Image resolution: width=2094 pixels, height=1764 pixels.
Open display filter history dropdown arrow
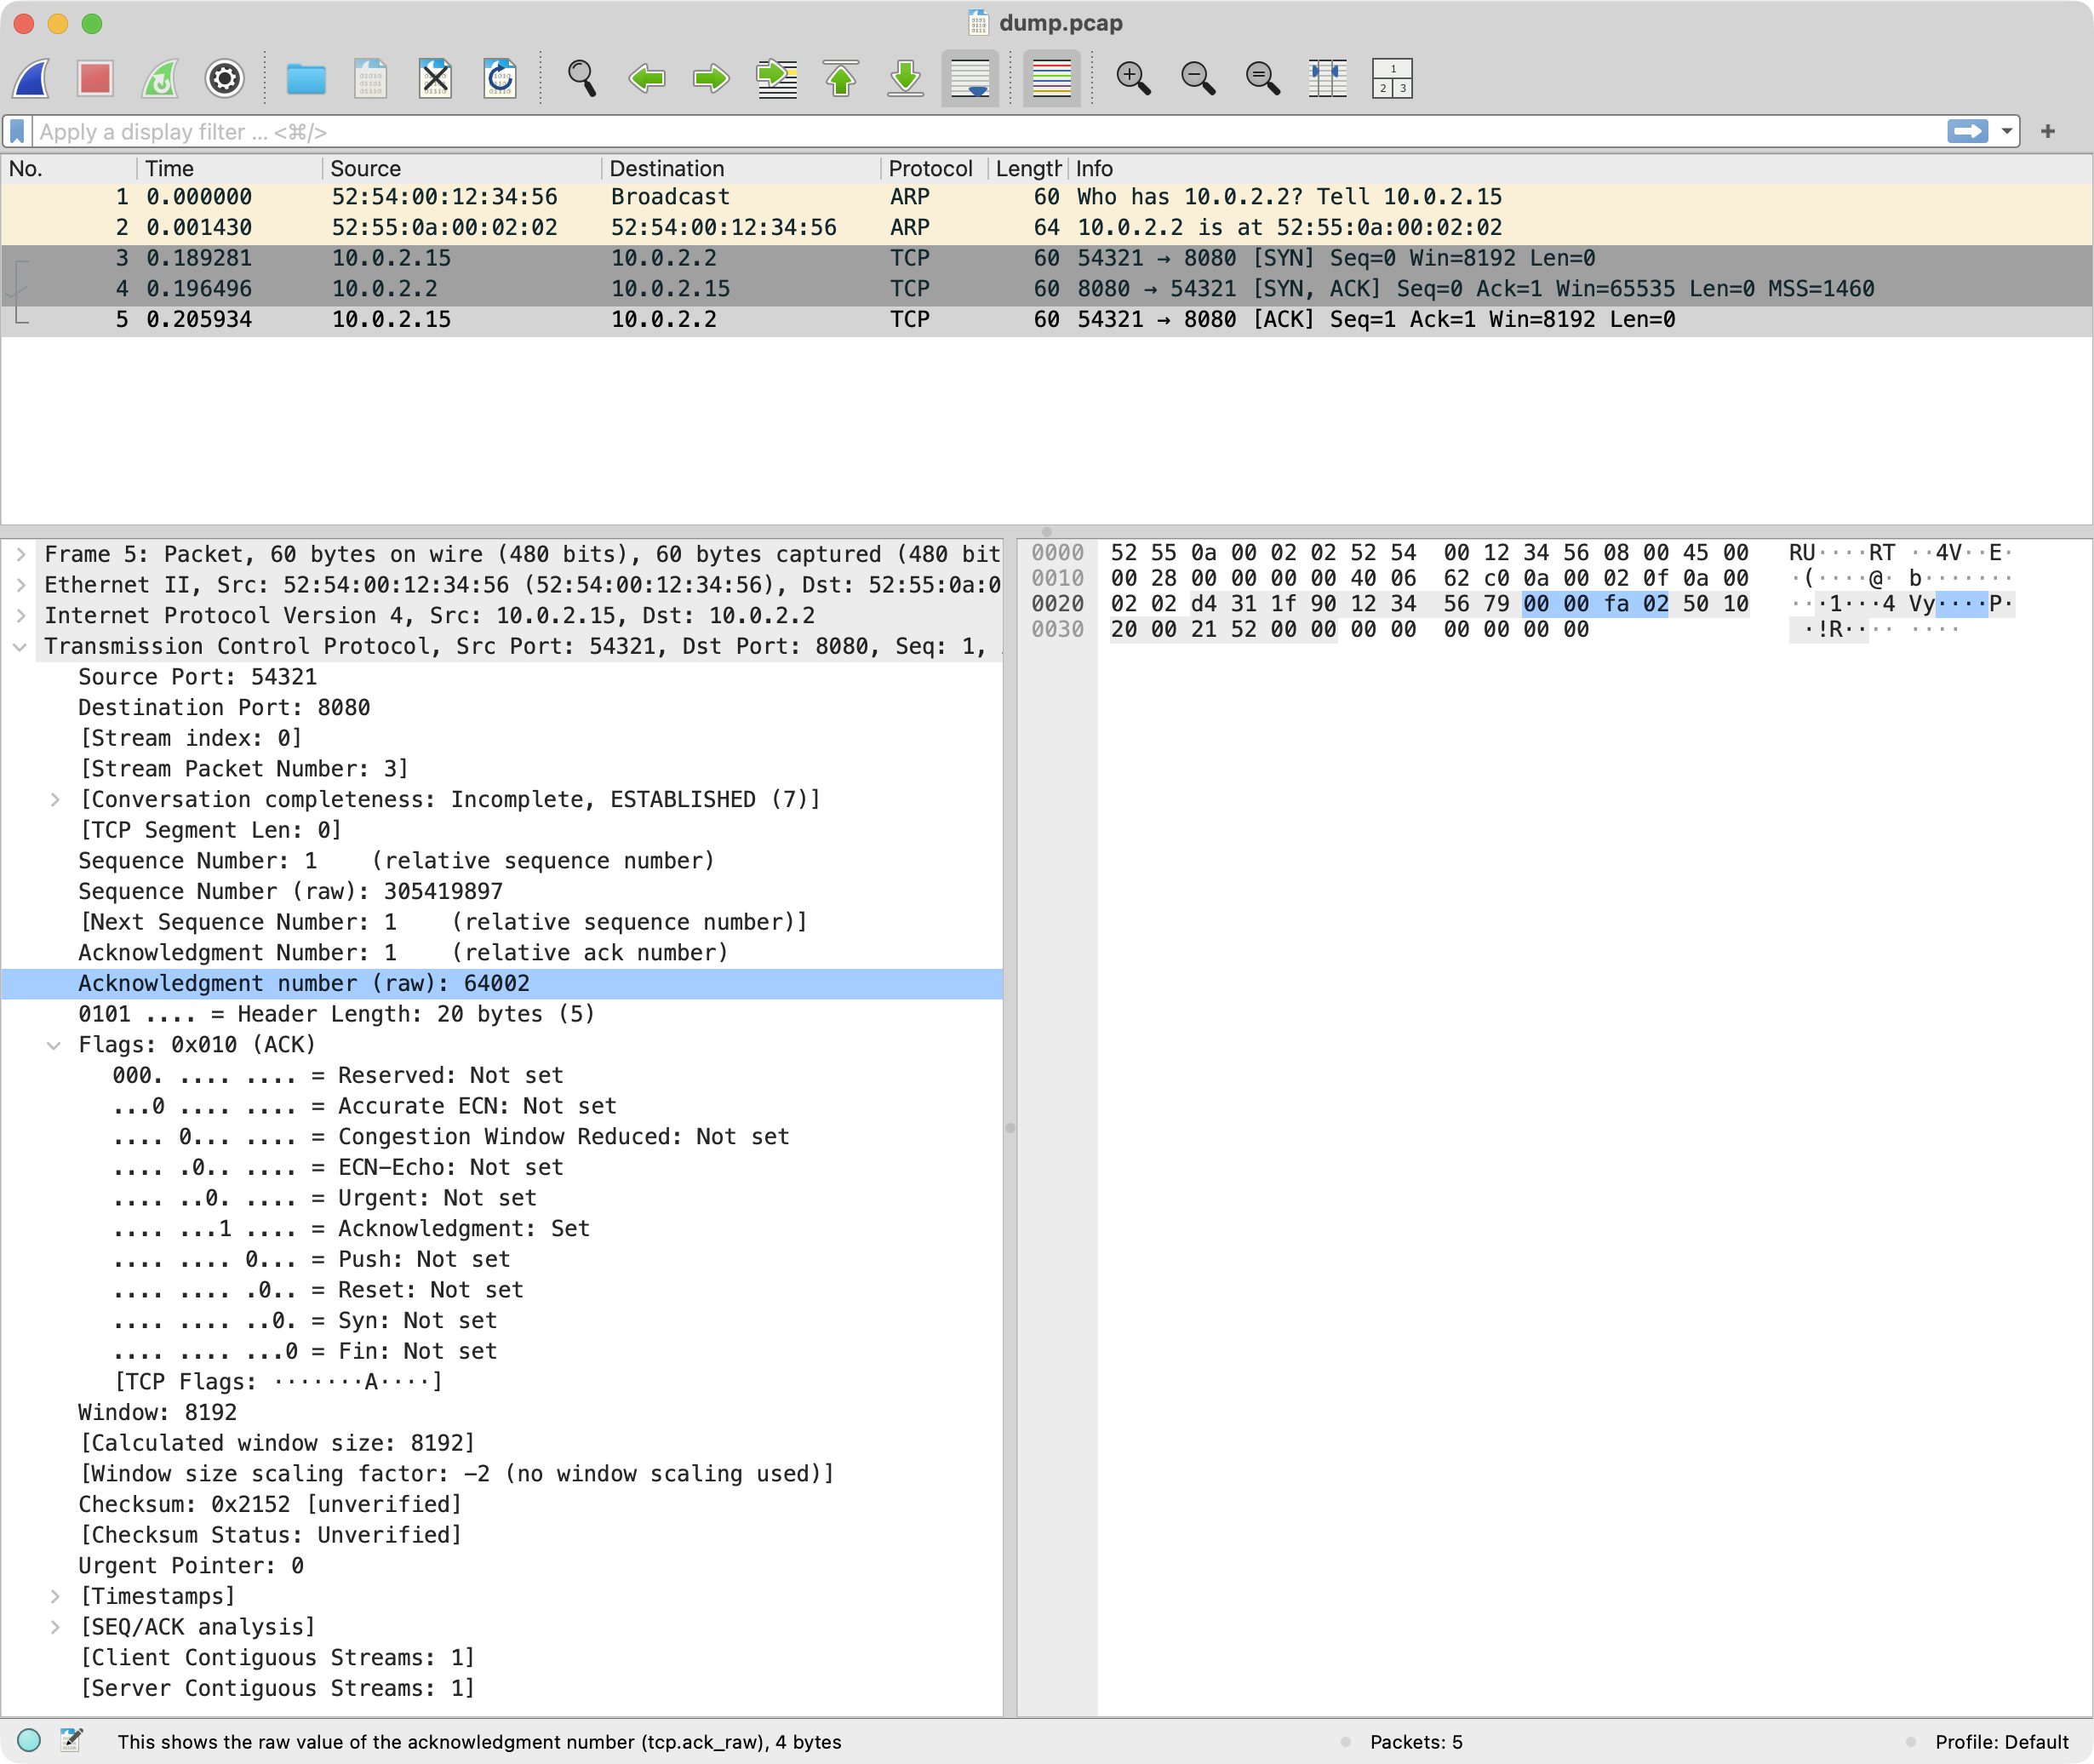(x=2006, y=132)
